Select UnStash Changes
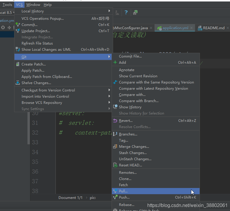The height and width of the screenshot is (211, 230). [x=156, y=159]
